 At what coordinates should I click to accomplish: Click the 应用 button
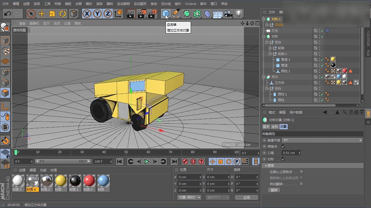click(x=246, y=197)
